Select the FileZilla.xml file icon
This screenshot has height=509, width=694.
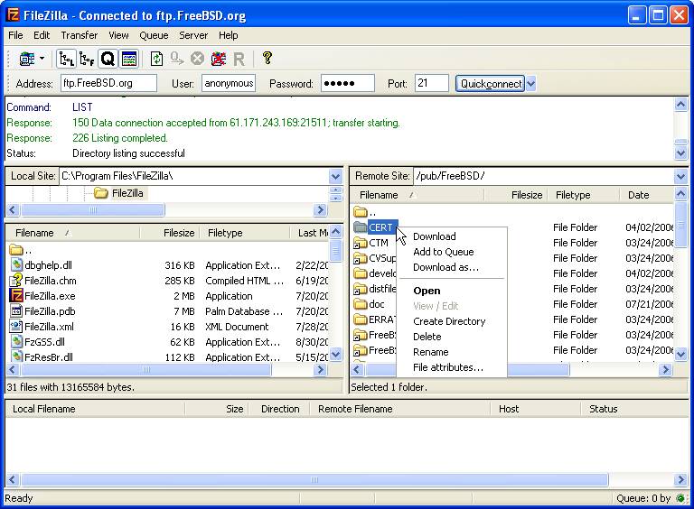16,327
